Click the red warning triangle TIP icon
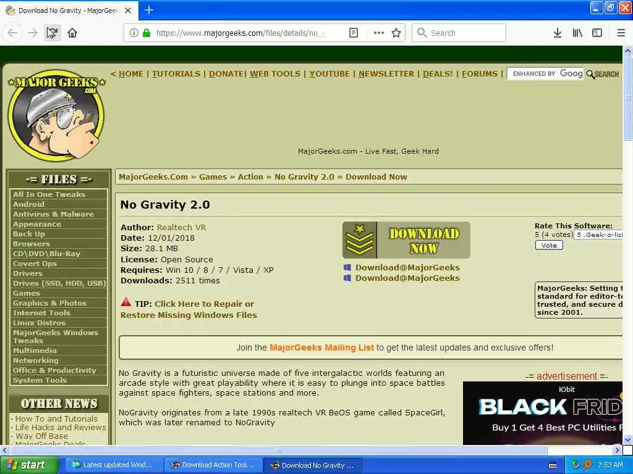This screenshot has height=474, width=633. tap(126, 302)
